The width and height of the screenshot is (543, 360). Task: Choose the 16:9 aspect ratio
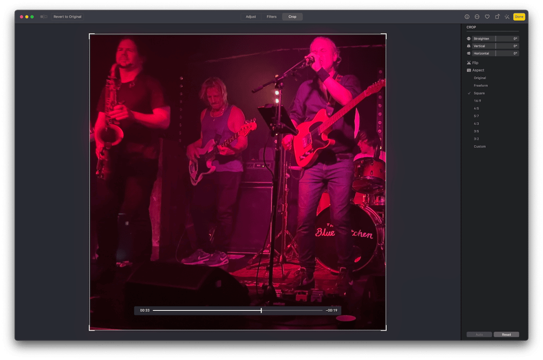(x=477, y=101)
